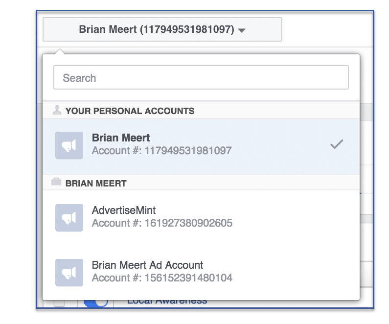Image resolution: width=389 pixels, height=324 pixels.
Task: Click the megaphone icon for Brian Meert account
Action: pyautogui.click(x=69, y=145)
